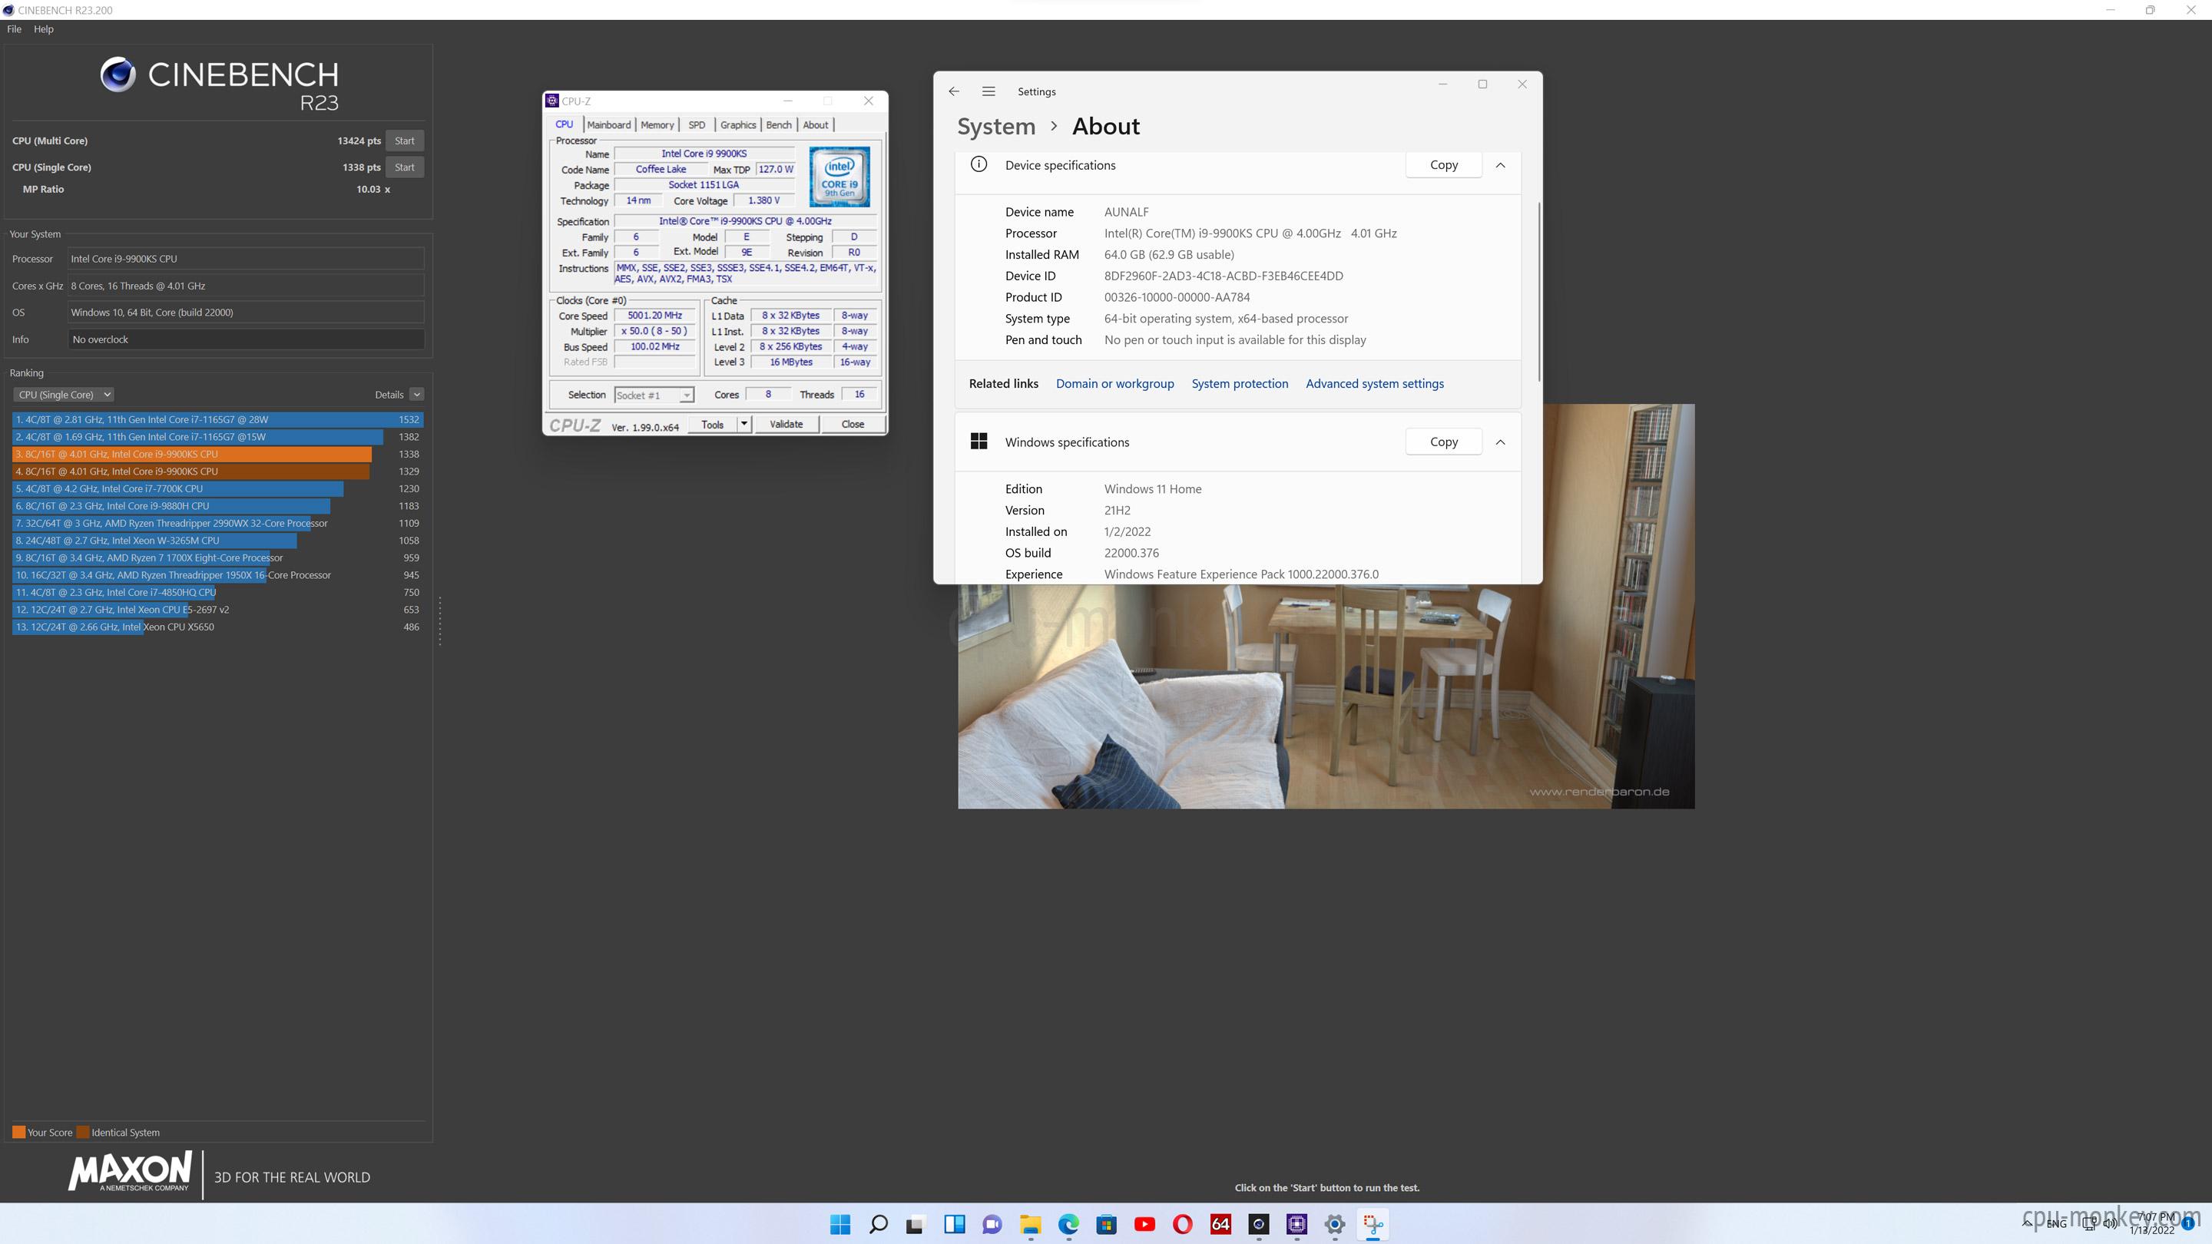Click the Cinebench Info text field
The height and width of the screenshot is (1244, 2212).
[x=246, y=339]
